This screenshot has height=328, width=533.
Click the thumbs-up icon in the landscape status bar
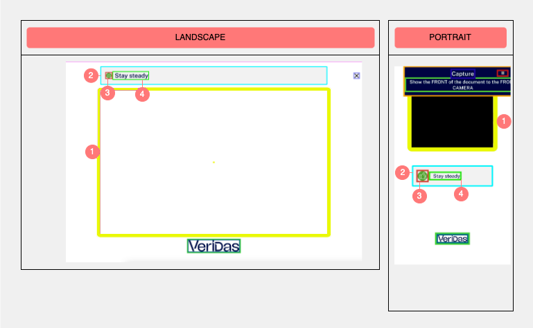tap(109, 75)
